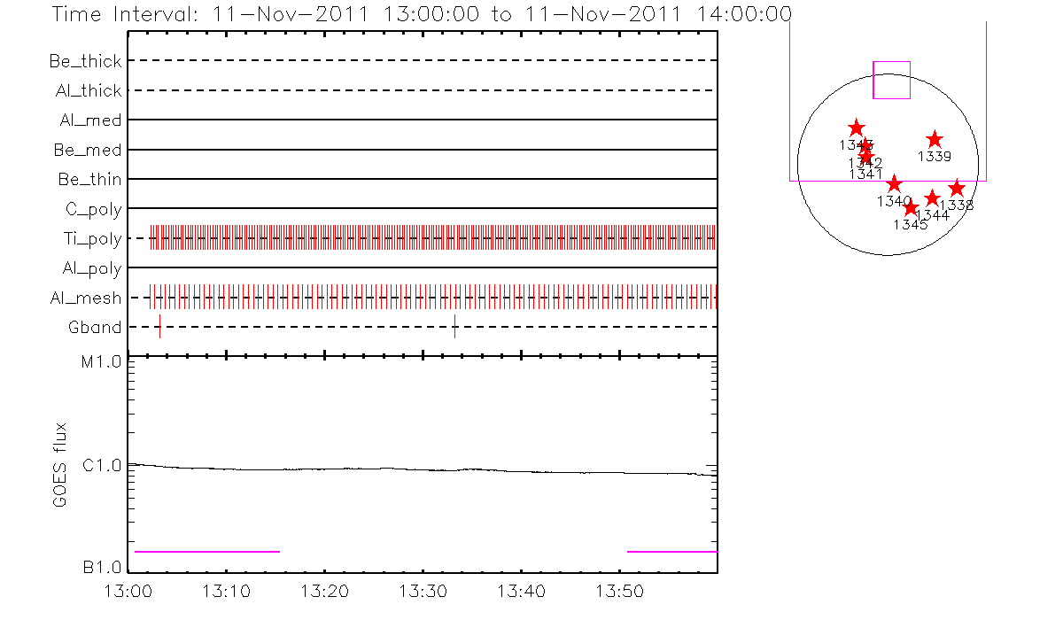Click the red star above label 1339
The width and height of the screenshot is (1063, 620).
coord(935,140)
